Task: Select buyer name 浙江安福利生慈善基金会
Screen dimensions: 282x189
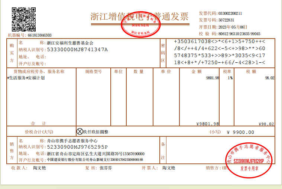Action: pyautogui.click(x=70, y=43)
